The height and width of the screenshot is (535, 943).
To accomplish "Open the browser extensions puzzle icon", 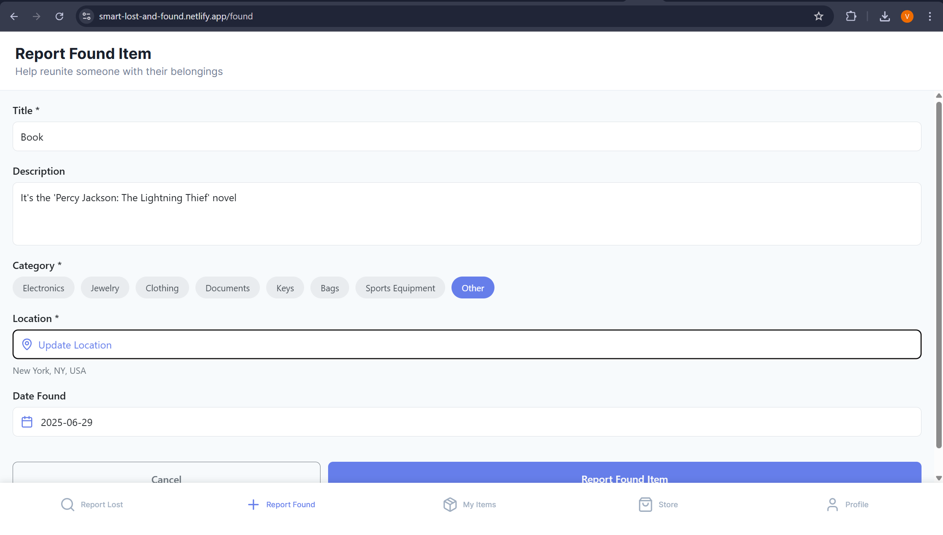I will (x=851, y=16).
